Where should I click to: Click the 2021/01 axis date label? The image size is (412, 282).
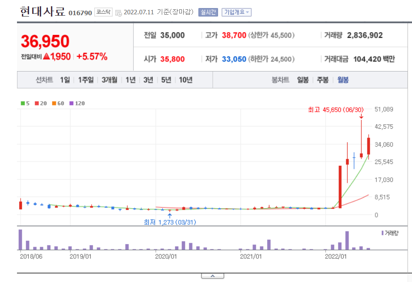coord(251,257)
